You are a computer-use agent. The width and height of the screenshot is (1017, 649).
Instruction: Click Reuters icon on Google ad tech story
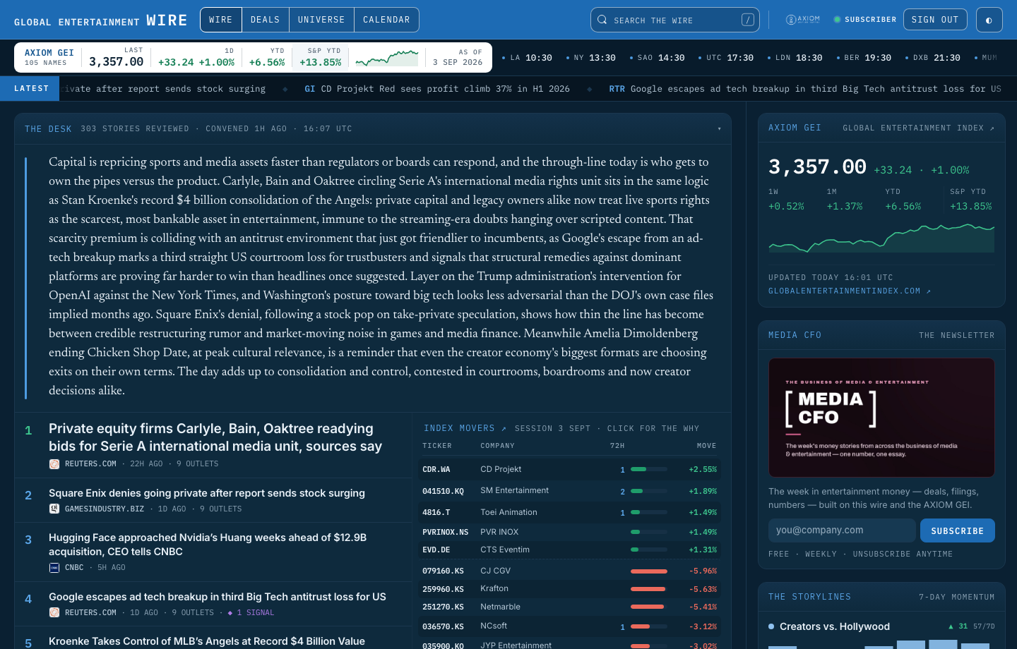pyautogui.click(x=54, y=612)
